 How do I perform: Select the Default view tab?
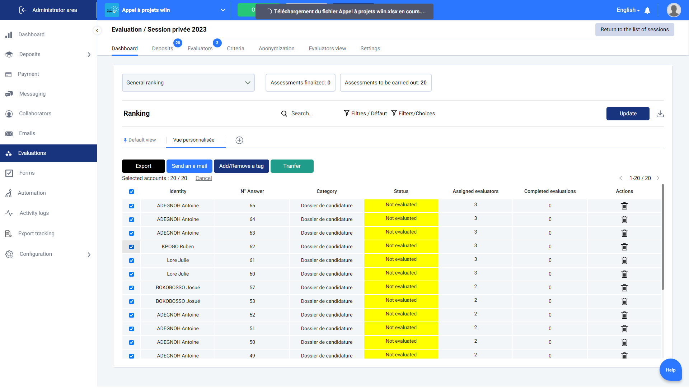tap(140, 140)
